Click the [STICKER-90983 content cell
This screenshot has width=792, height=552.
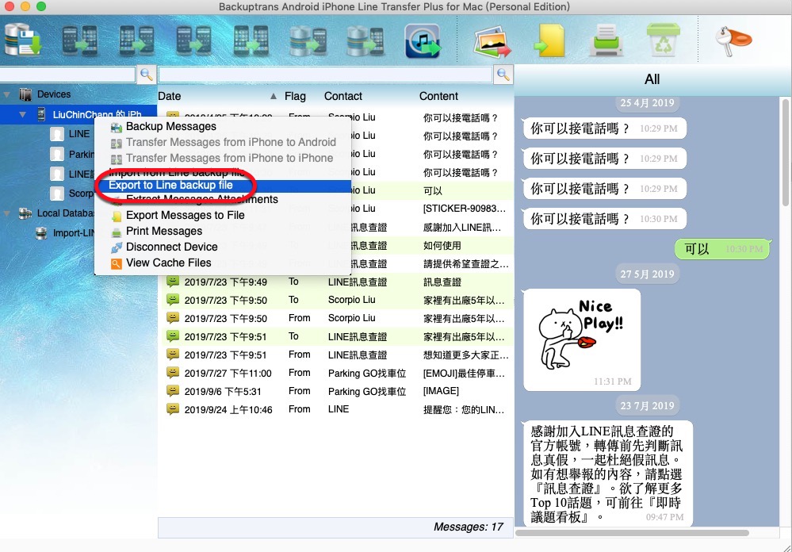point(465,209)
